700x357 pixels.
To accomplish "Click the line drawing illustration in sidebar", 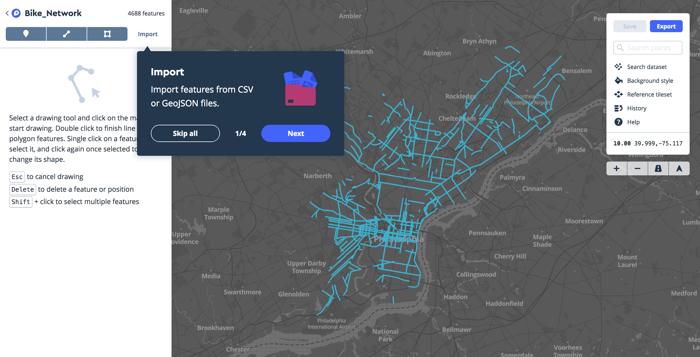I will [x=84, y=84].
